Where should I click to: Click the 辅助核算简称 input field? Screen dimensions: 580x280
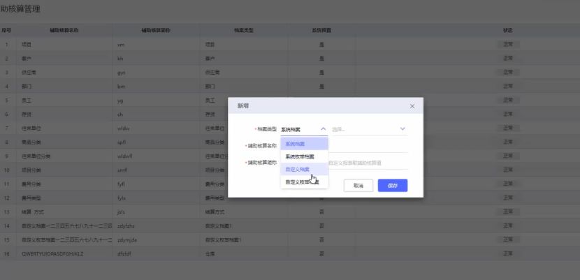tap(367, 163)
